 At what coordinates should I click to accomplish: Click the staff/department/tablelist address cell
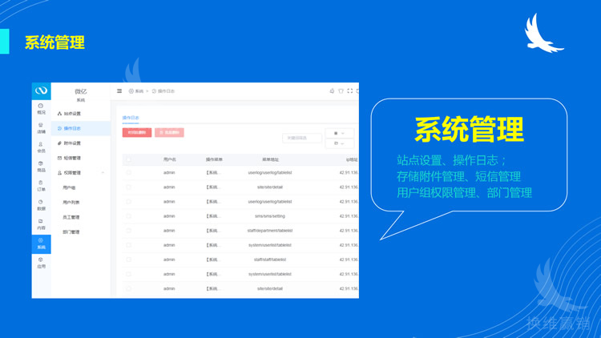270,231
